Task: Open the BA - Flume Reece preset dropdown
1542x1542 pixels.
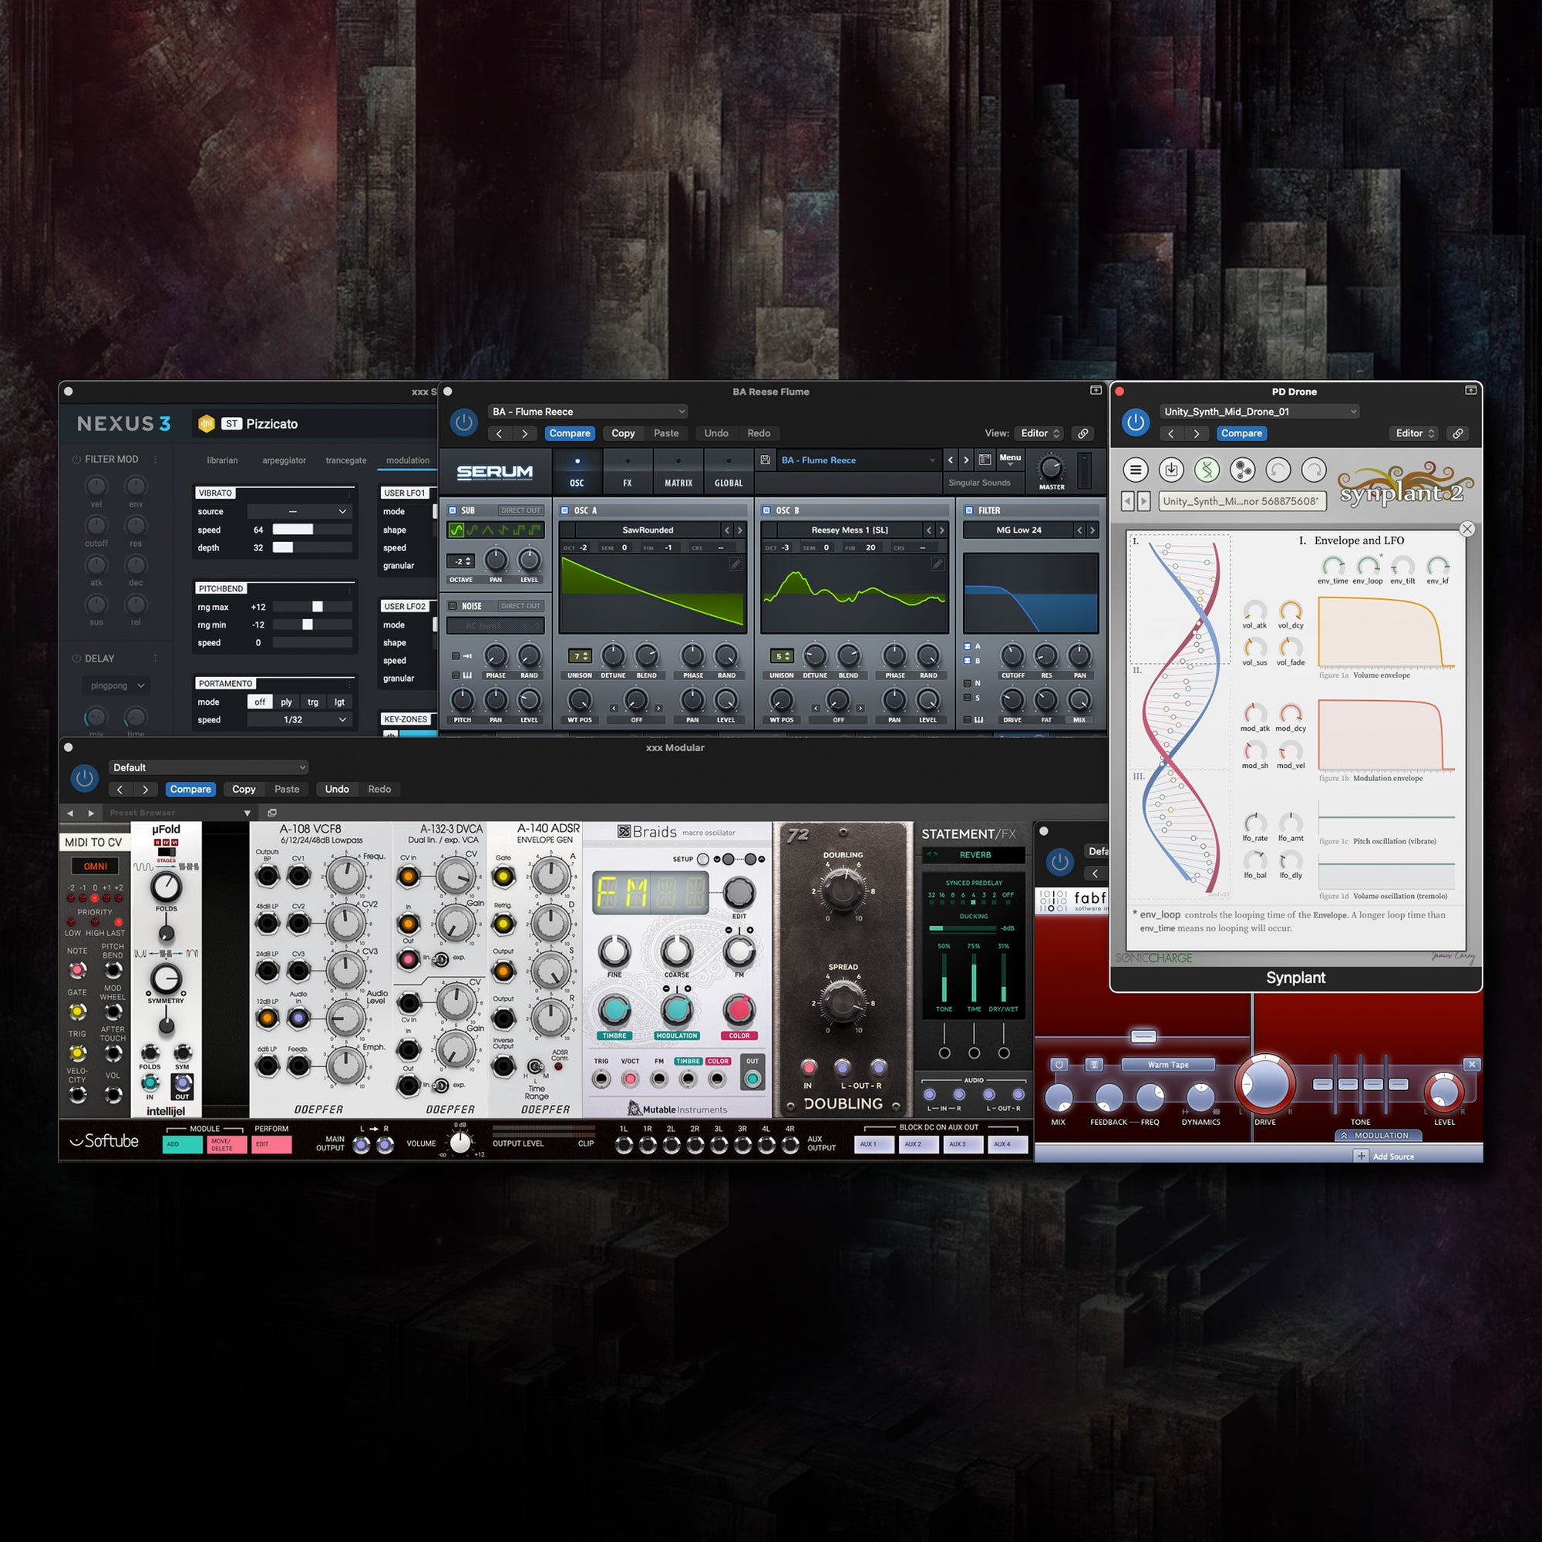Action: [588, 412]
